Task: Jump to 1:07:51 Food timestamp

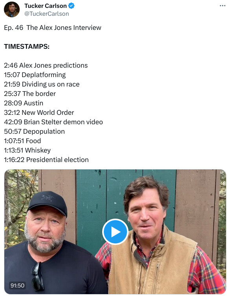Action: coord(22,141)
